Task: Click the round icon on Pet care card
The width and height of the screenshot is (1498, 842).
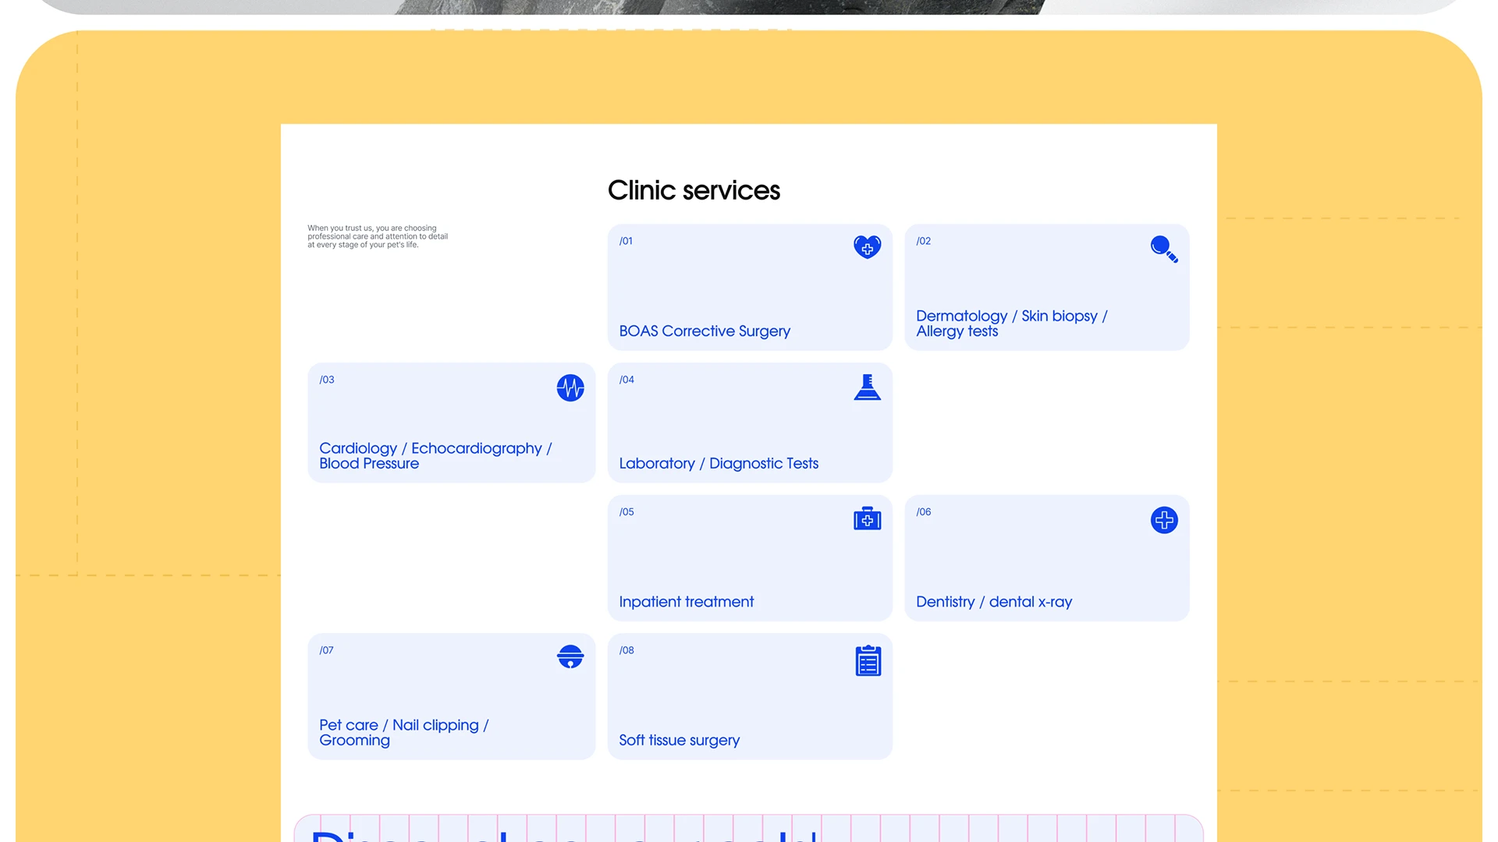Action: (x=570, y=656)
